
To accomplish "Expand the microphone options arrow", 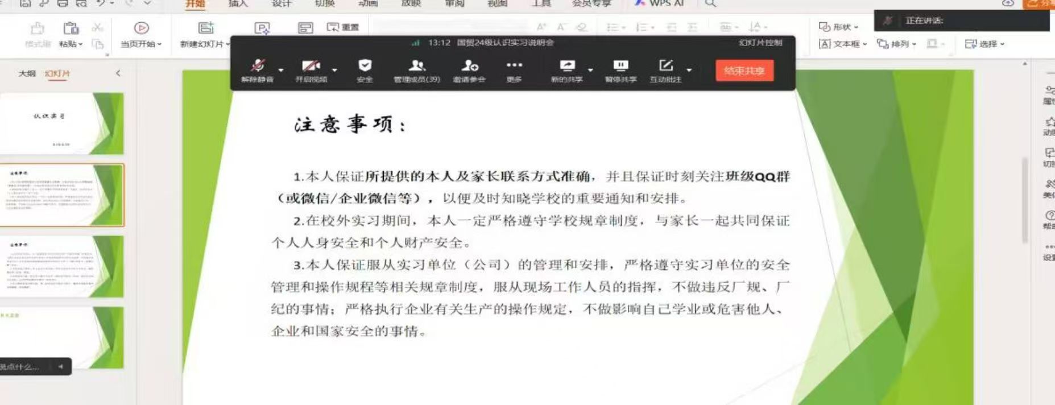I will click(x=281, y=70).
